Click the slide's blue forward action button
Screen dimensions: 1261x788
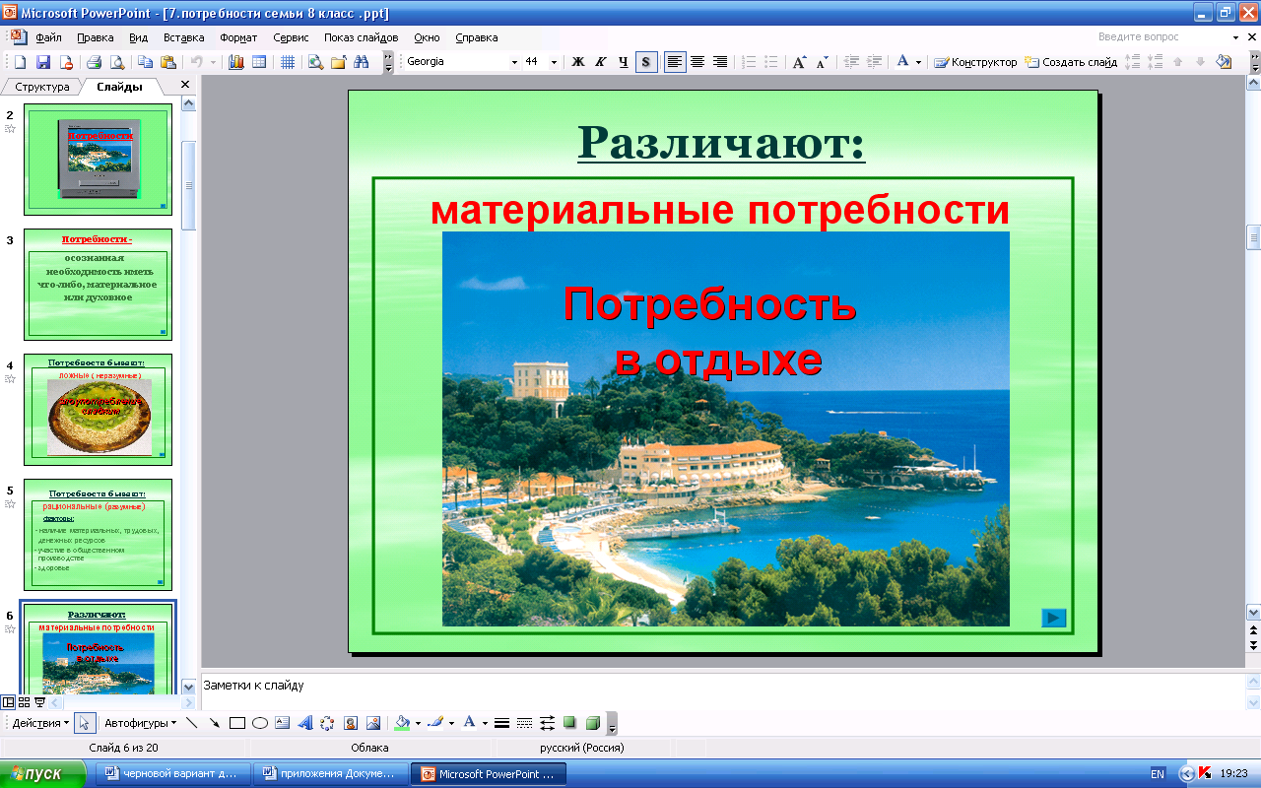(1053, 618)
